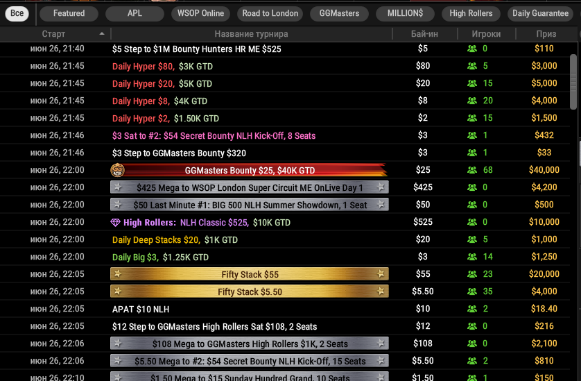
Task: Click the $18.40 prize value
Action: pyautogui.click(x=544, y=309)
